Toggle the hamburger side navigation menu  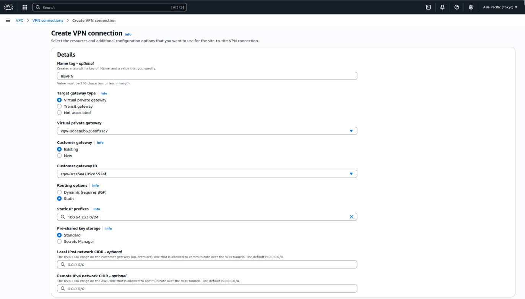8,20
